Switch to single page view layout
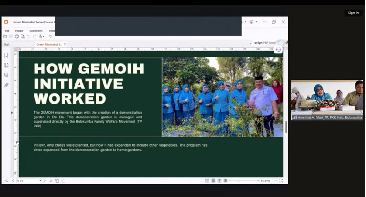This screenshot has width=366, height=197. (207, 180)
